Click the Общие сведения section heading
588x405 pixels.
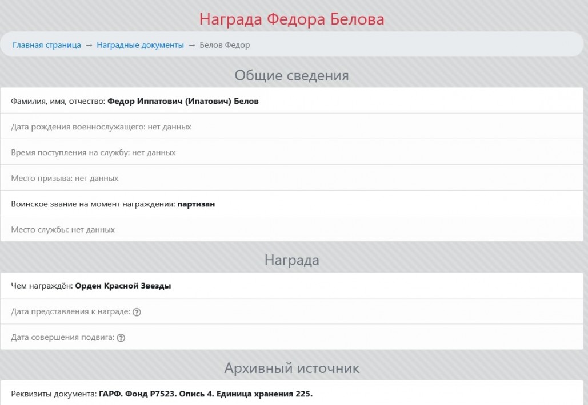(x=291, y=75)
